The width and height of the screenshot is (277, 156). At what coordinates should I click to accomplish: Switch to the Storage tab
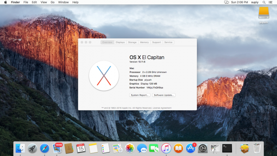point(132,42)
